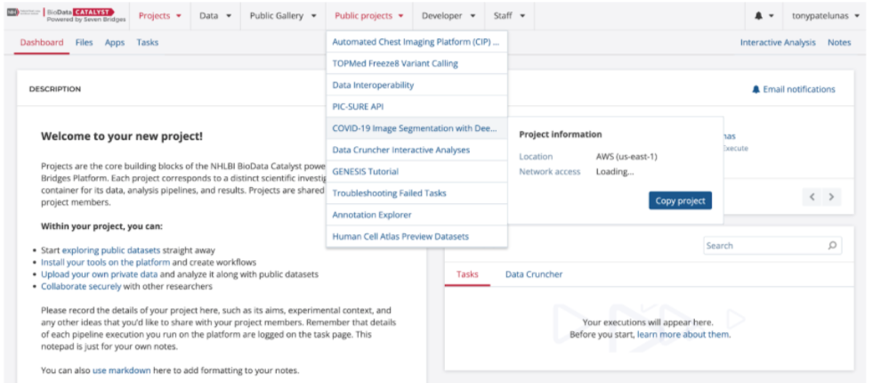Screen dimensions: 873x383
Task: Choose TOPMed Freeze8 Variant Calling
Action: tap(417, 63)
